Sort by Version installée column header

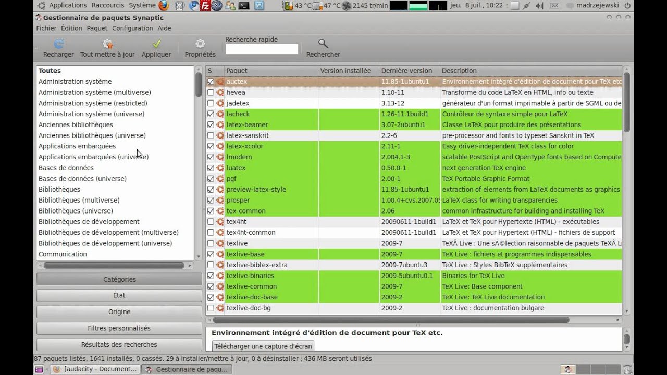(348, 71)
